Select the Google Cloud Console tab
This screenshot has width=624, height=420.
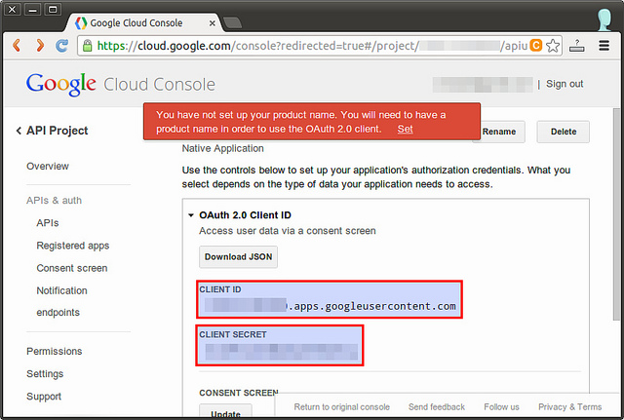pos(141,21)
